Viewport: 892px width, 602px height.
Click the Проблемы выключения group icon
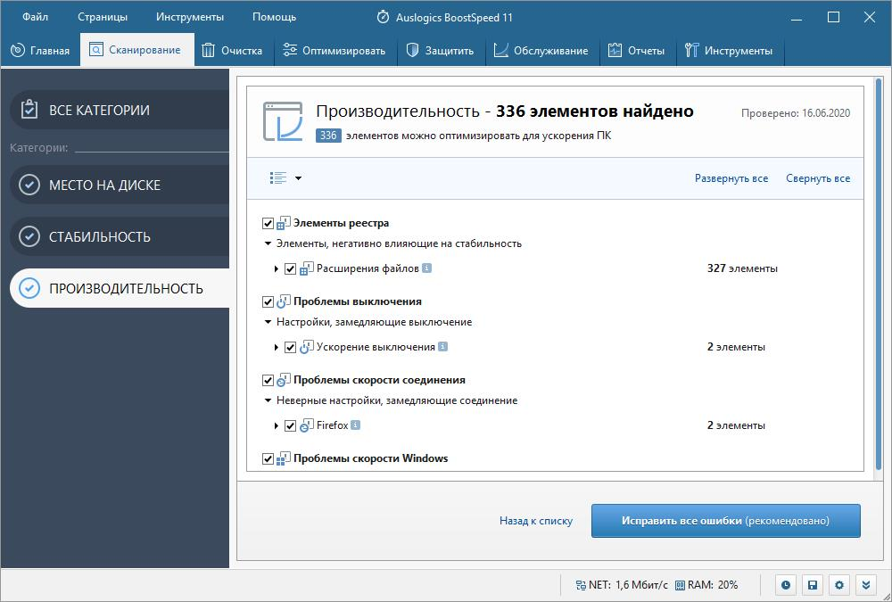point(284,301)
